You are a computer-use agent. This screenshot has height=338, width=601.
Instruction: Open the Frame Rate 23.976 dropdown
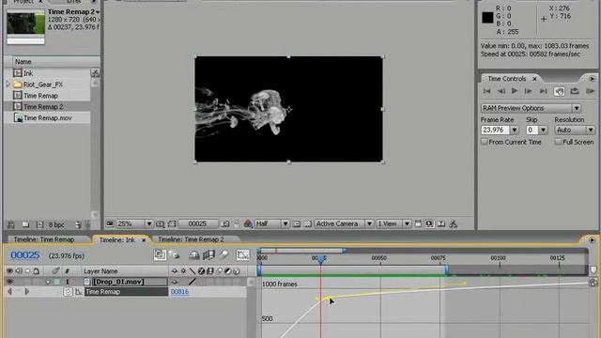[515, 130]
